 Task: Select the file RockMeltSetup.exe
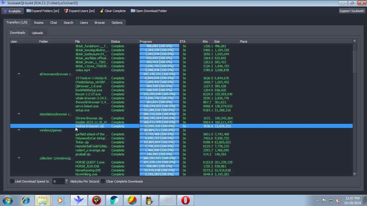89,90
